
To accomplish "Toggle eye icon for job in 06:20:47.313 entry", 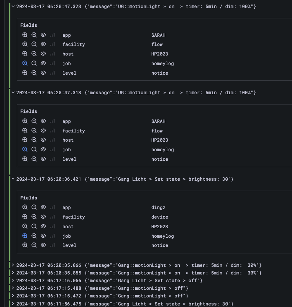I will point(43,149).
